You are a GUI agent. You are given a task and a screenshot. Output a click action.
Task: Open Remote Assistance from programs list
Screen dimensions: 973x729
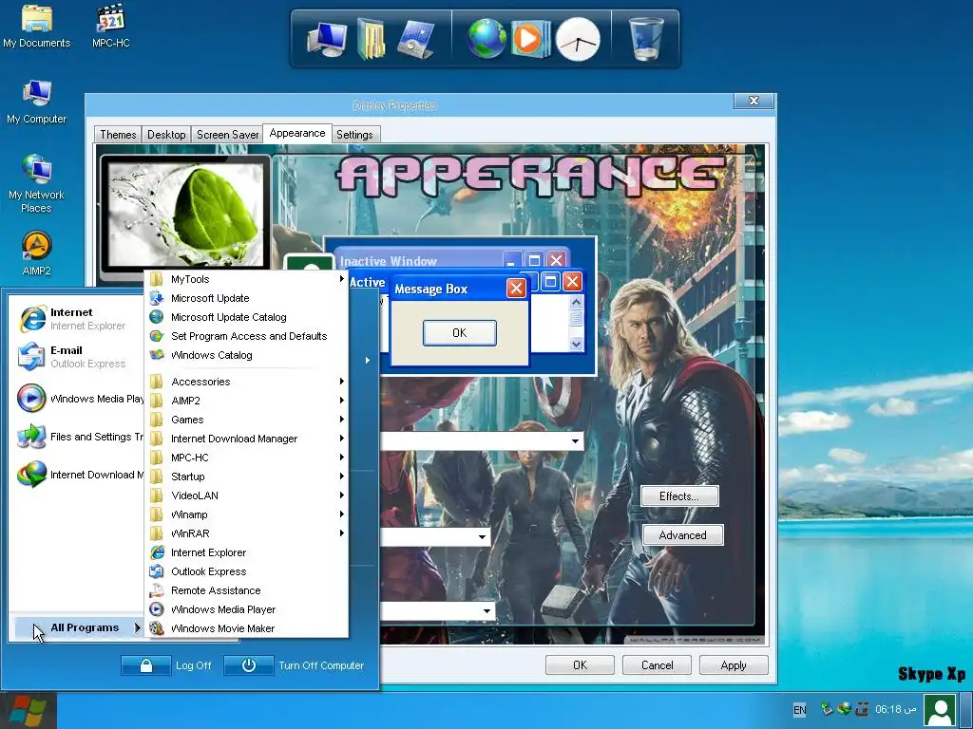[x=246, y=590]
